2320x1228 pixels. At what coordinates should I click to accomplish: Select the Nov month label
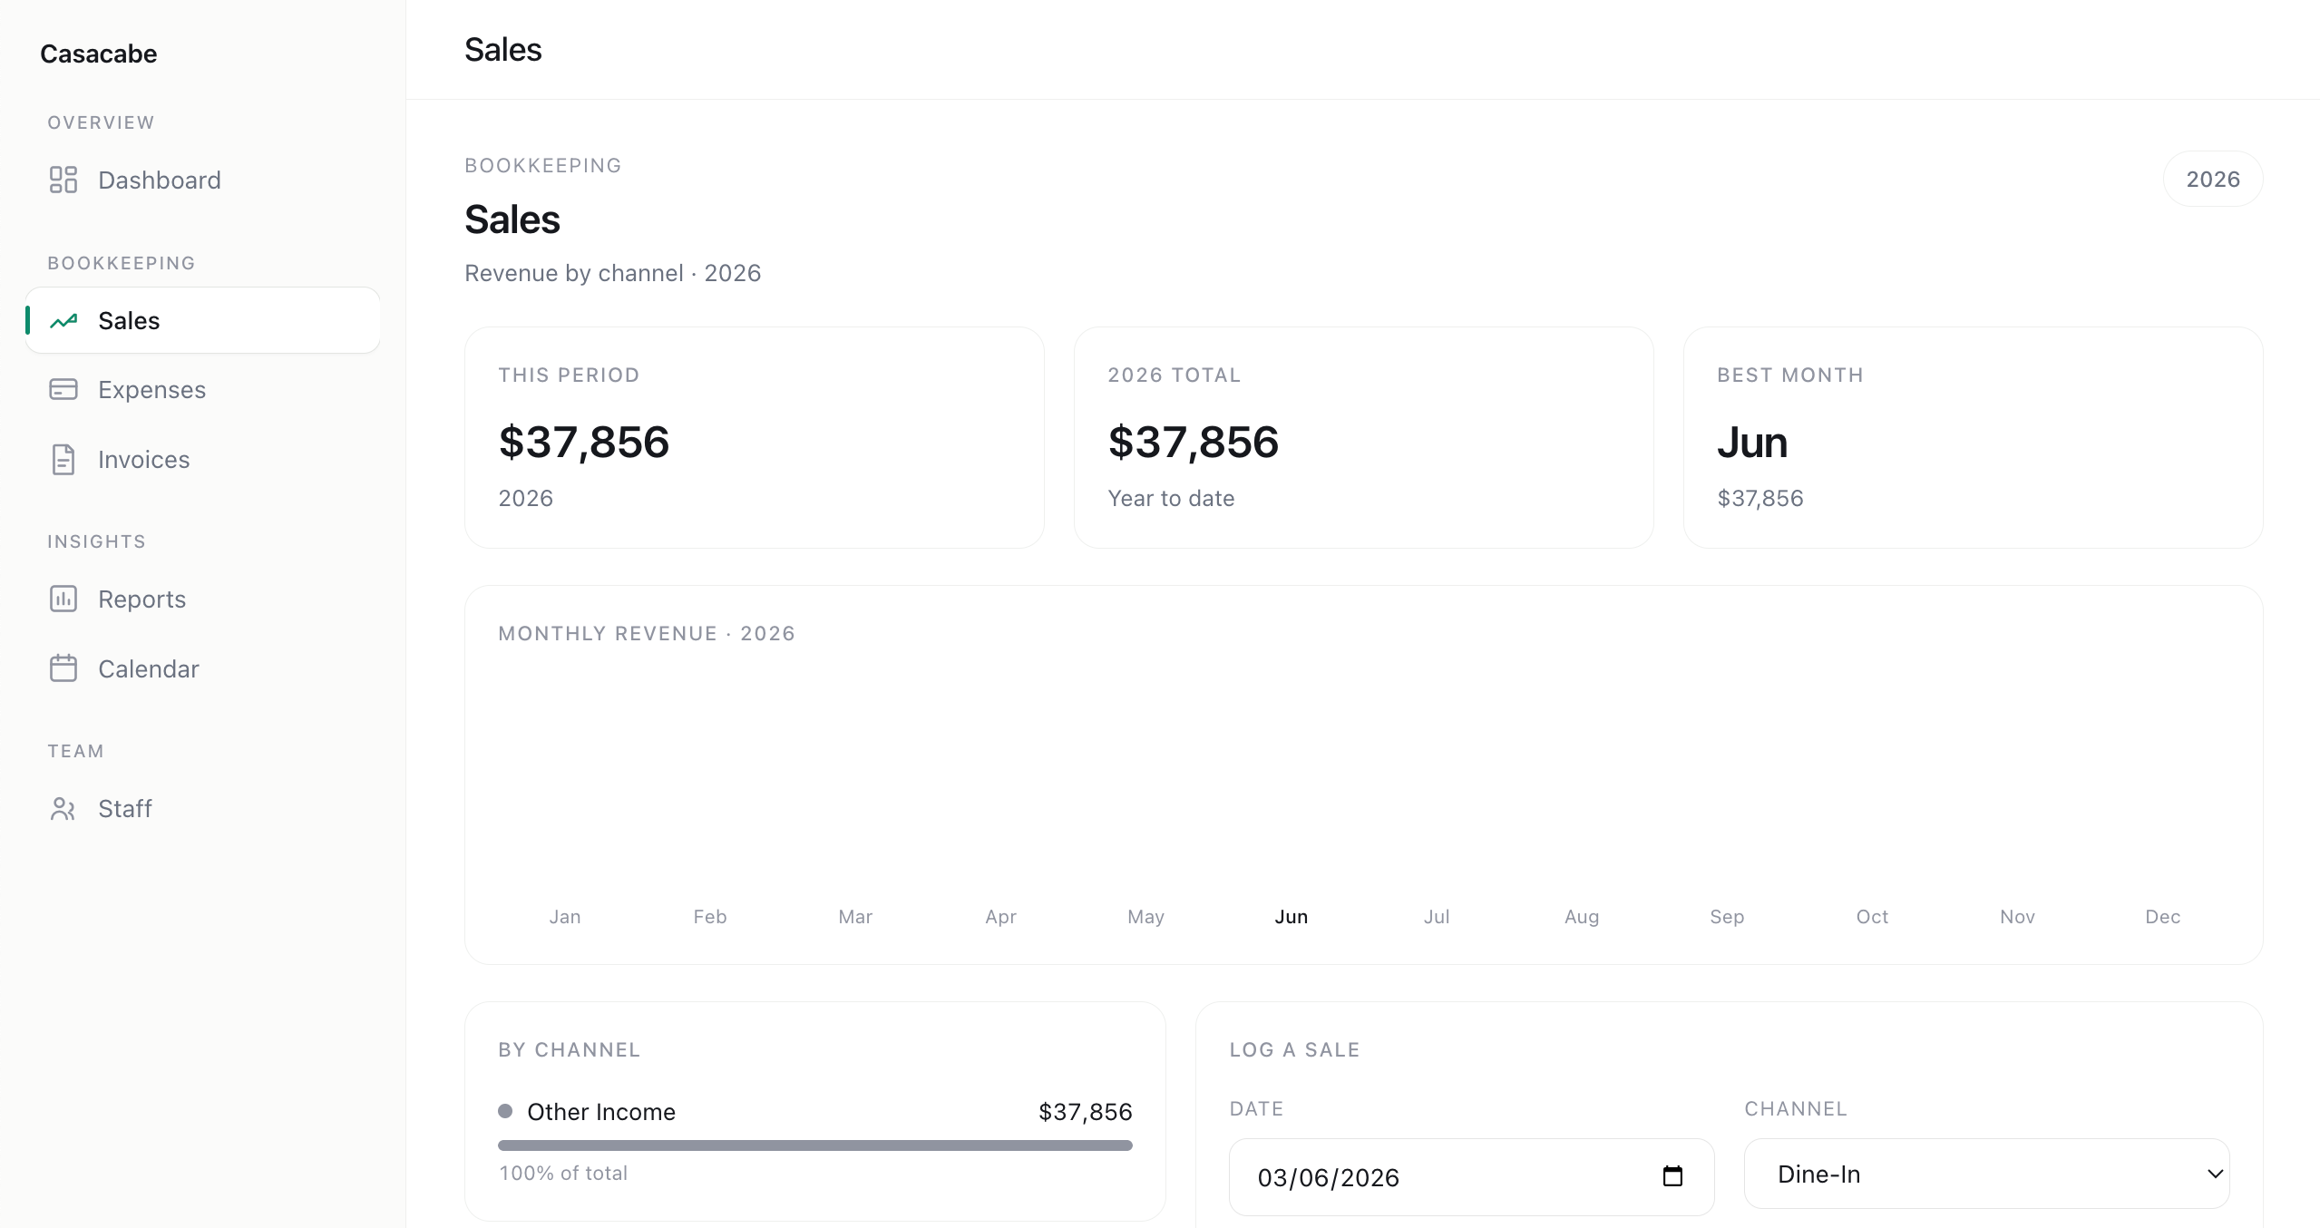click(x=2017, y=916)
